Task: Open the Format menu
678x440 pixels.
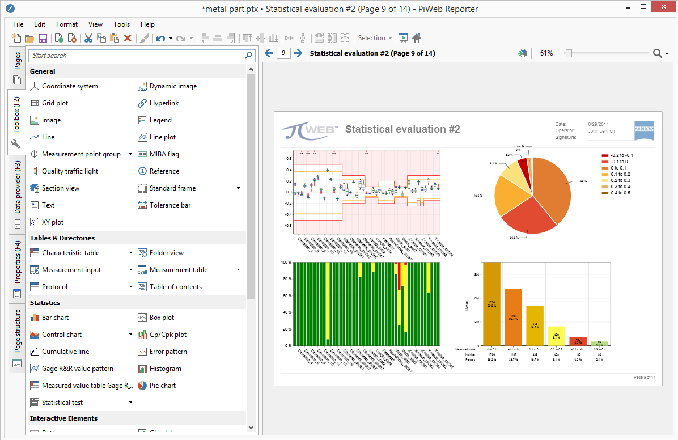Action: [x=66, y=24]
